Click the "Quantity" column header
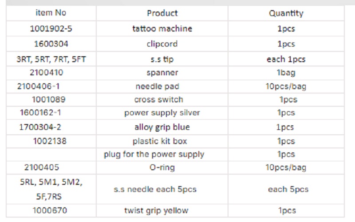This screenshot has width=355, height=222. coord(286,13)
